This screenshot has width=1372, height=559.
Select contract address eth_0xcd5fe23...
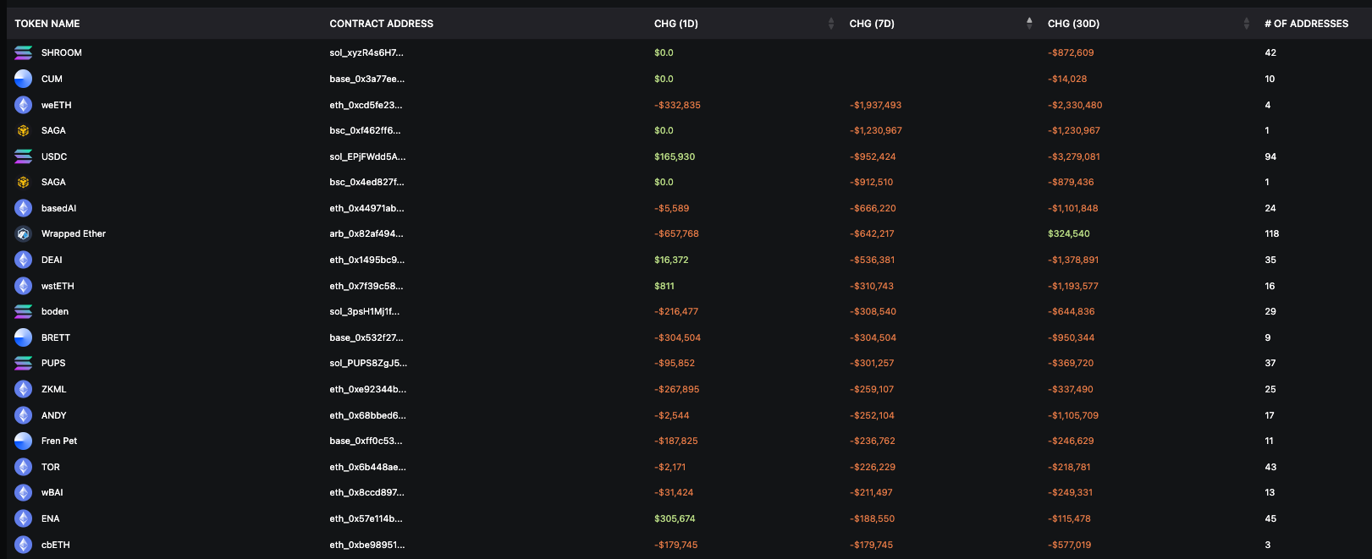click(366, 105)
